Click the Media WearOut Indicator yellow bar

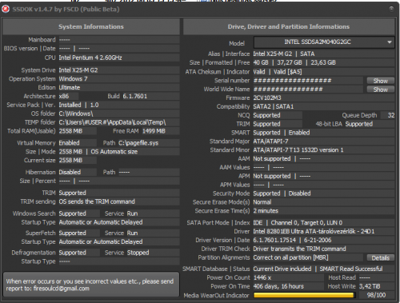click(x=304, y=295)
